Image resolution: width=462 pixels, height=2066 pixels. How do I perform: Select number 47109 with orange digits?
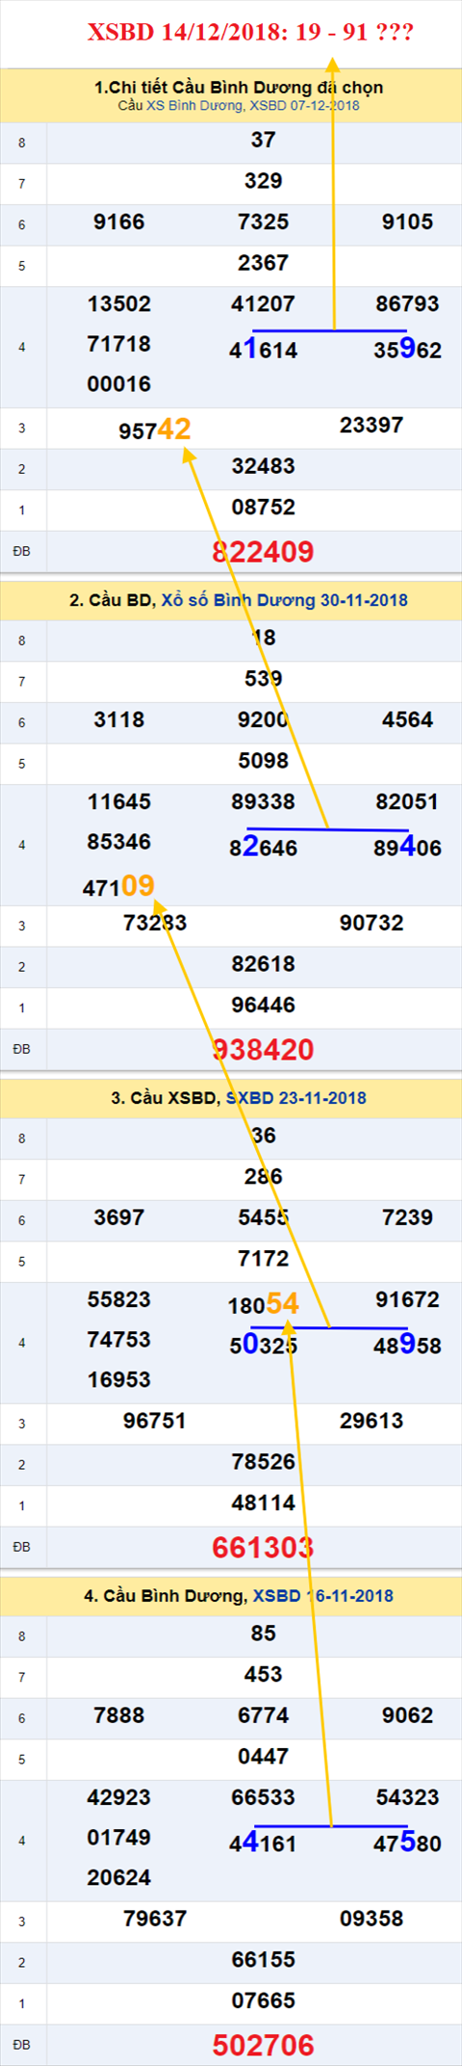118,886
